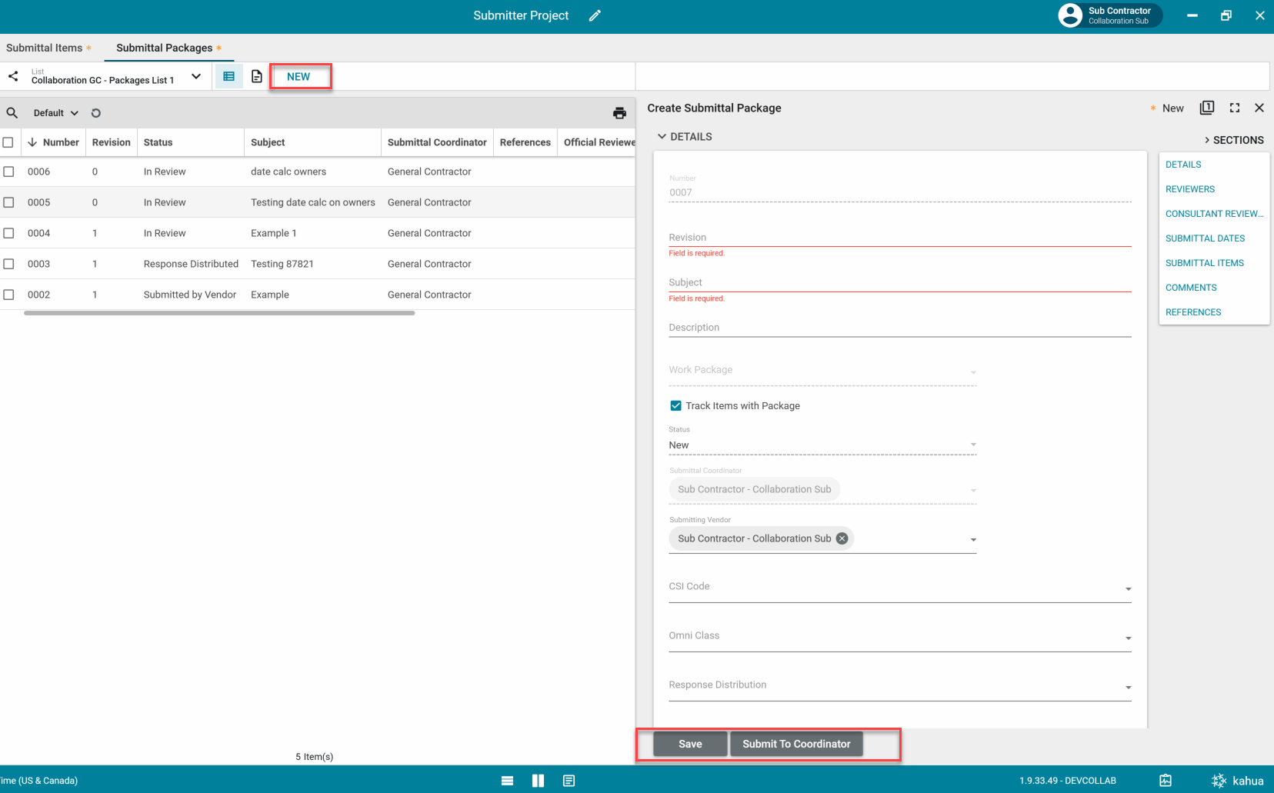Screen dimensions: 1274x793
Task: Print the list using the printer icon
Action: [x=619, y=113]
